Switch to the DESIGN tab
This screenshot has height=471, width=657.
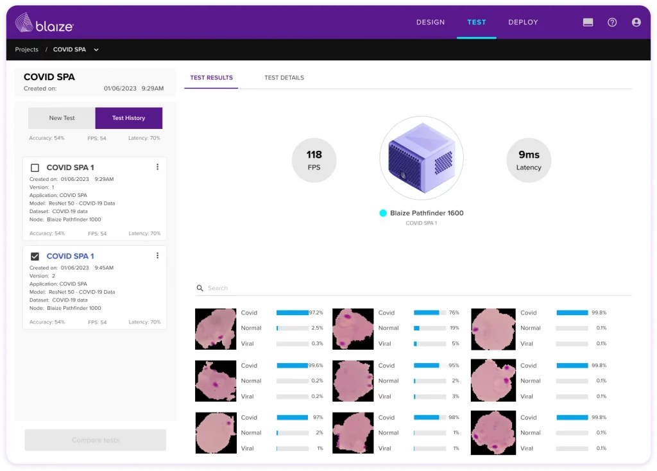(x=431, y=22)
